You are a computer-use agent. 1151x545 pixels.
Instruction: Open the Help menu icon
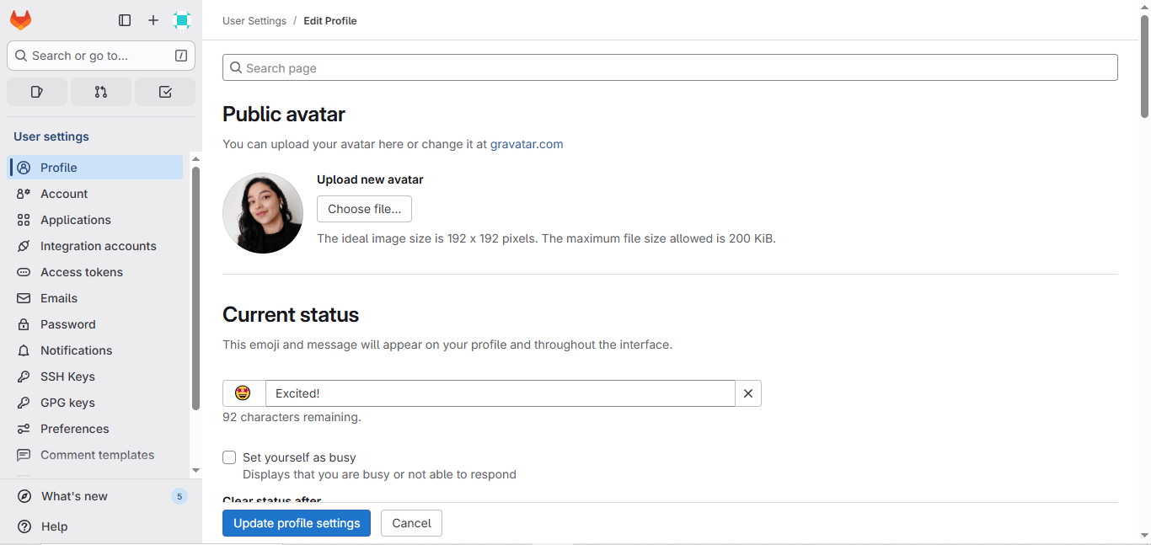25,526
